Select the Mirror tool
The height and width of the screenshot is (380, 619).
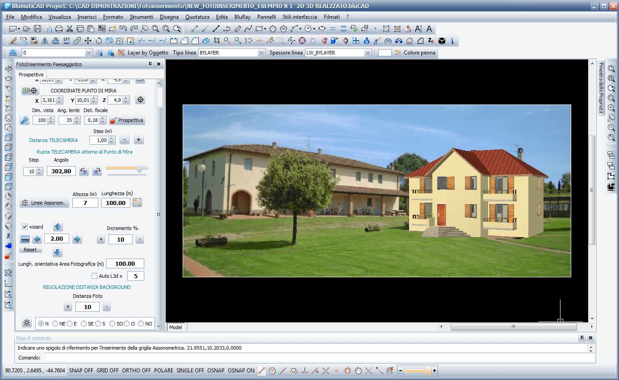click(45, 41)
